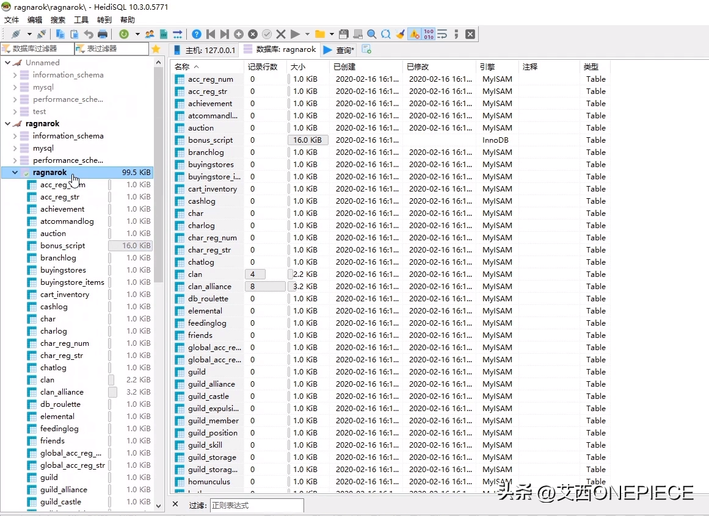Switch to the 查询* tab

tap(339, 50)
